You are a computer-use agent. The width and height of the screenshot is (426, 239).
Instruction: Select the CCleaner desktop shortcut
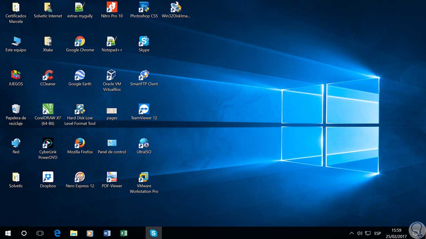pos(48,78)
